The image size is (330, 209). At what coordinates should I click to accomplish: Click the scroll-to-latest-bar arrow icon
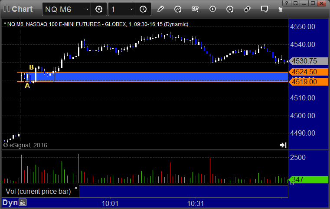click(283, 145)
